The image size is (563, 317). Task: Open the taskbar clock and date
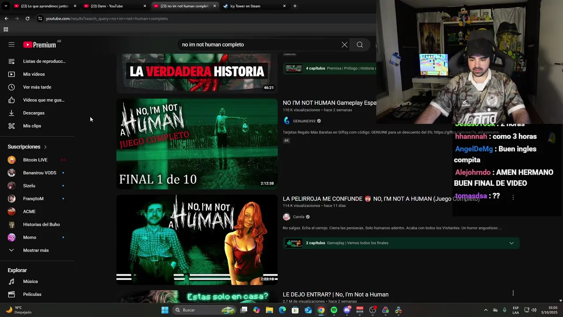549,310
